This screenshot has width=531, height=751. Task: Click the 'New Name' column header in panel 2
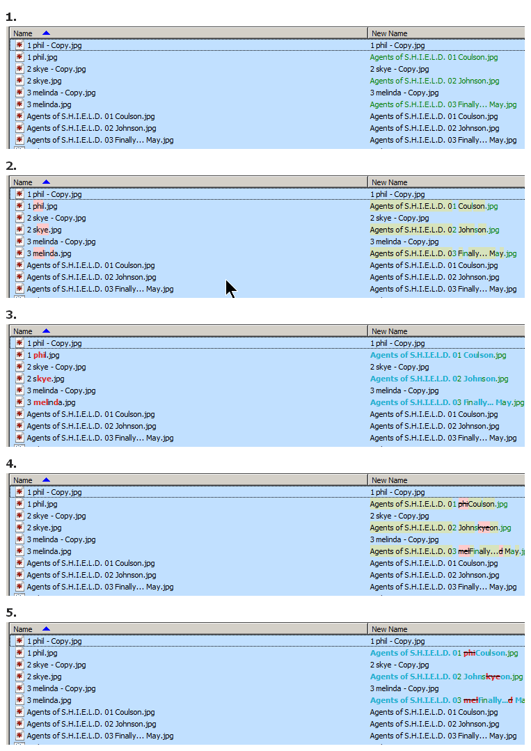pos(446,182)
